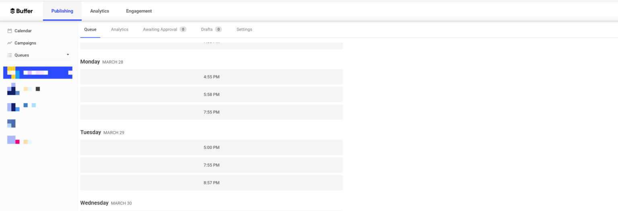Select the Tuesday 8:57 PM queue slot
Image resolution: width=618 pixels, height=211 pixels.
[x=212, y=183]
